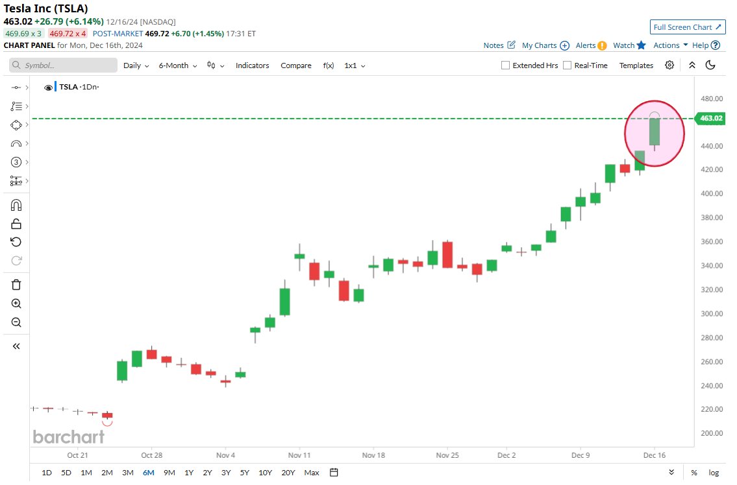This screenshot has width=737, height=485.
Task: Collapse the drawing tools sidebar
Action: click(x=16, y=346)
